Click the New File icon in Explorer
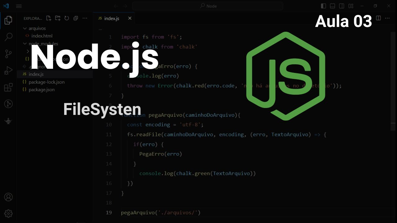 pyautogui.click(x=49, y=18)
